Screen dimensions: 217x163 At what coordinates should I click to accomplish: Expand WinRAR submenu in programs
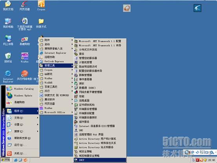[x=56, y=82]
